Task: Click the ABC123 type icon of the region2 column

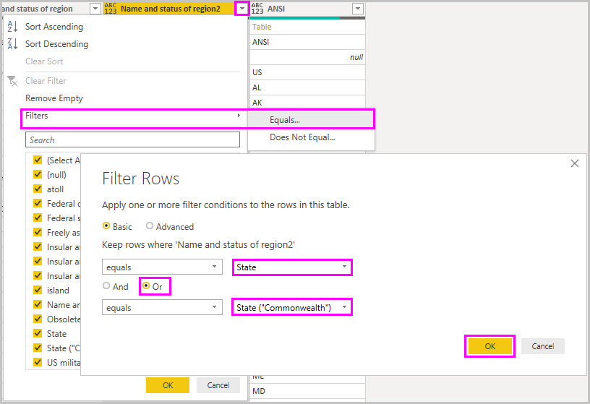Action: coord(111,9)
